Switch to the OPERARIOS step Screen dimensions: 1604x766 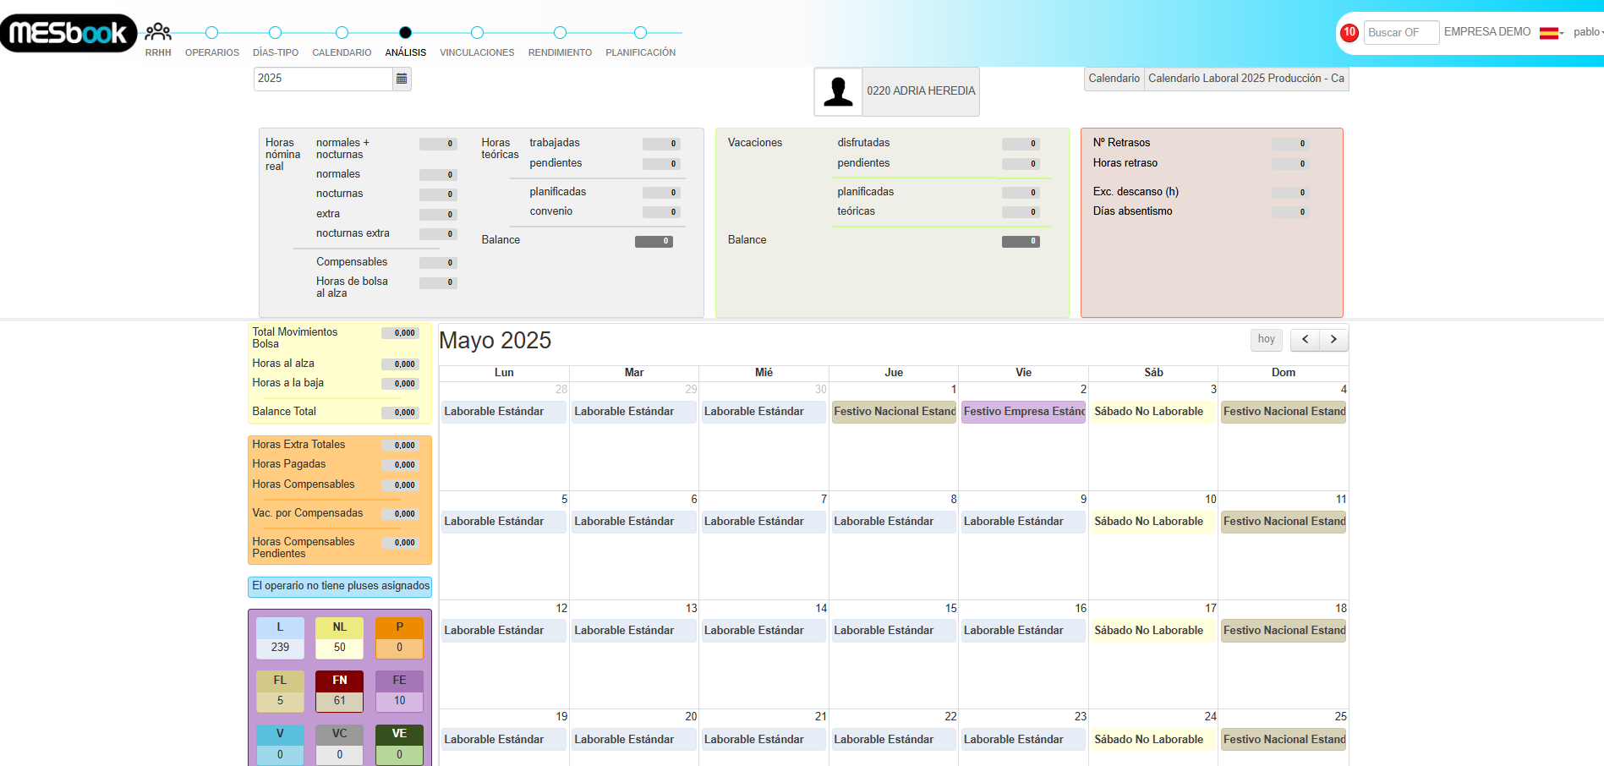pos(212,33)
